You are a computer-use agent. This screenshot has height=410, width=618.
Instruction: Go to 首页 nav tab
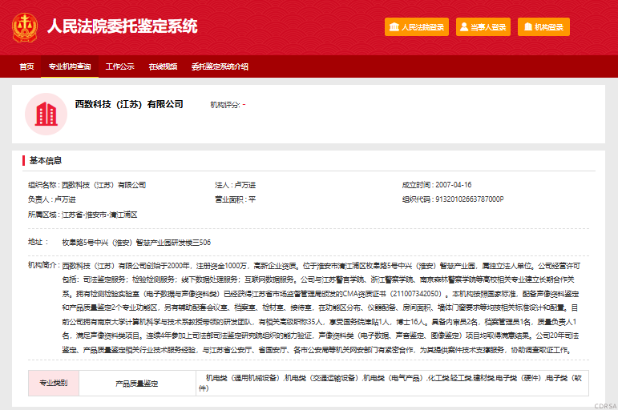(x=26, y=66)
